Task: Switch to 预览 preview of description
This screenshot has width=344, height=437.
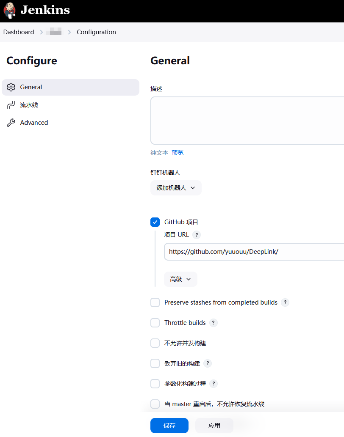Action: [178, 153]
